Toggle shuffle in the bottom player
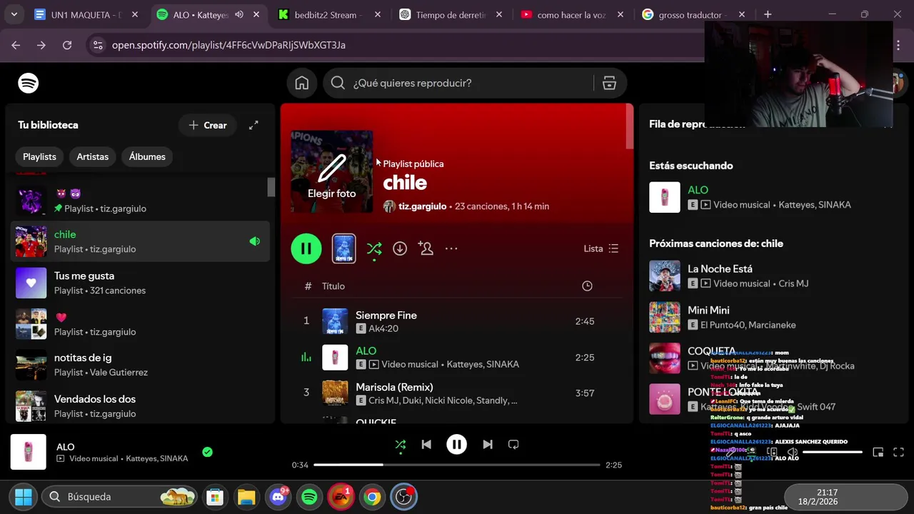The height and width of the screenshot is (514, 914). tap(401, 444)
